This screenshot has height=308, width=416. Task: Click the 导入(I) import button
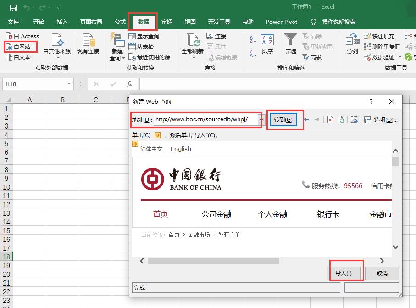[345, 273]
